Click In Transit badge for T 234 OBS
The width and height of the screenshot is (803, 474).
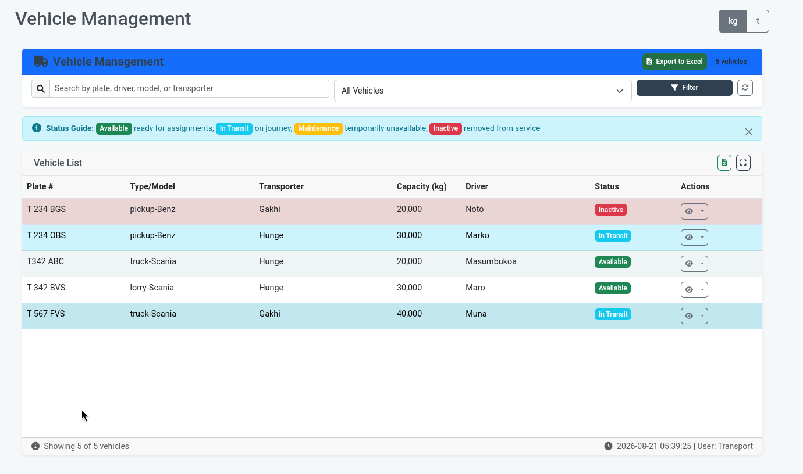(x=613, y=236)
